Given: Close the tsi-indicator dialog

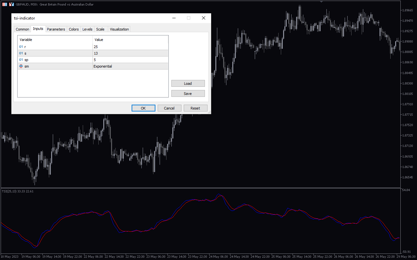Looking at the screenshot, I should (x=204, y=18).
